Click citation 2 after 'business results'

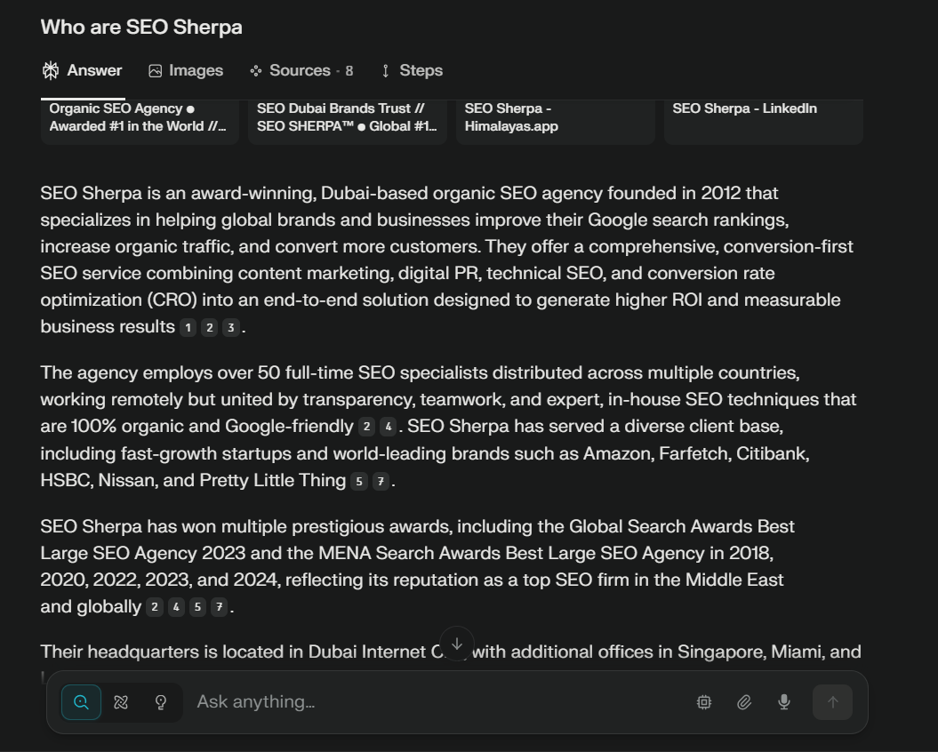tap(209, 327)
